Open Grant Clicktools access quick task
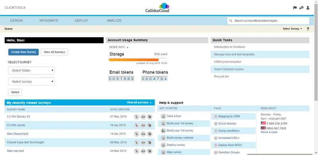 tap(229, 69)
